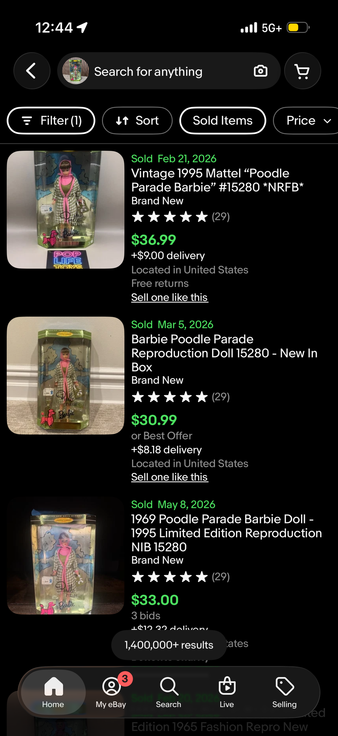Open the Sort options
338x736 pixels.
[137, 121]
